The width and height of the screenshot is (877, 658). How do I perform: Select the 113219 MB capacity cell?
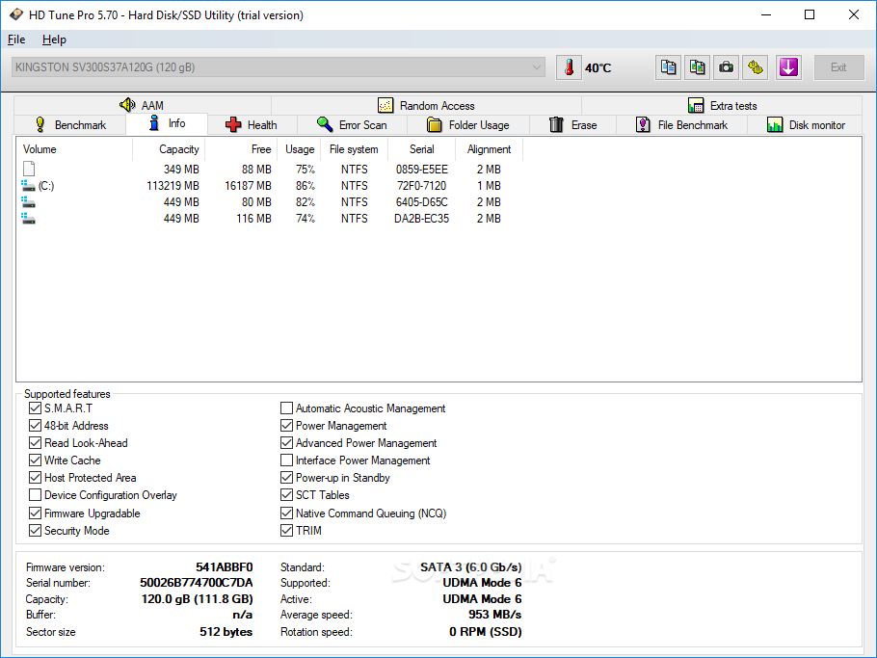173,186
